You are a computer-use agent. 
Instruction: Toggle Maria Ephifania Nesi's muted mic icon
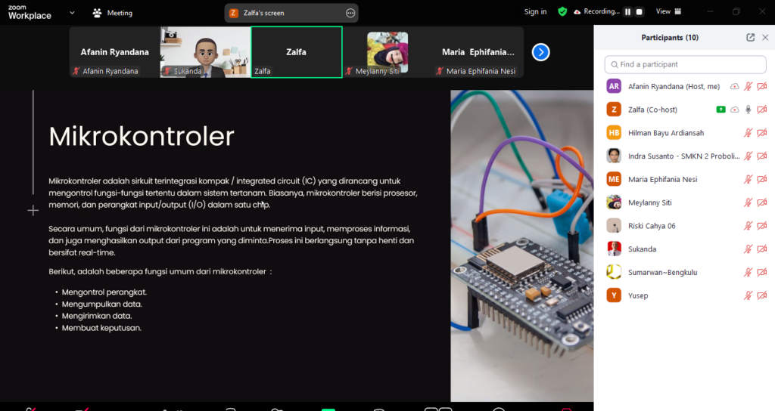click(749, 179)
